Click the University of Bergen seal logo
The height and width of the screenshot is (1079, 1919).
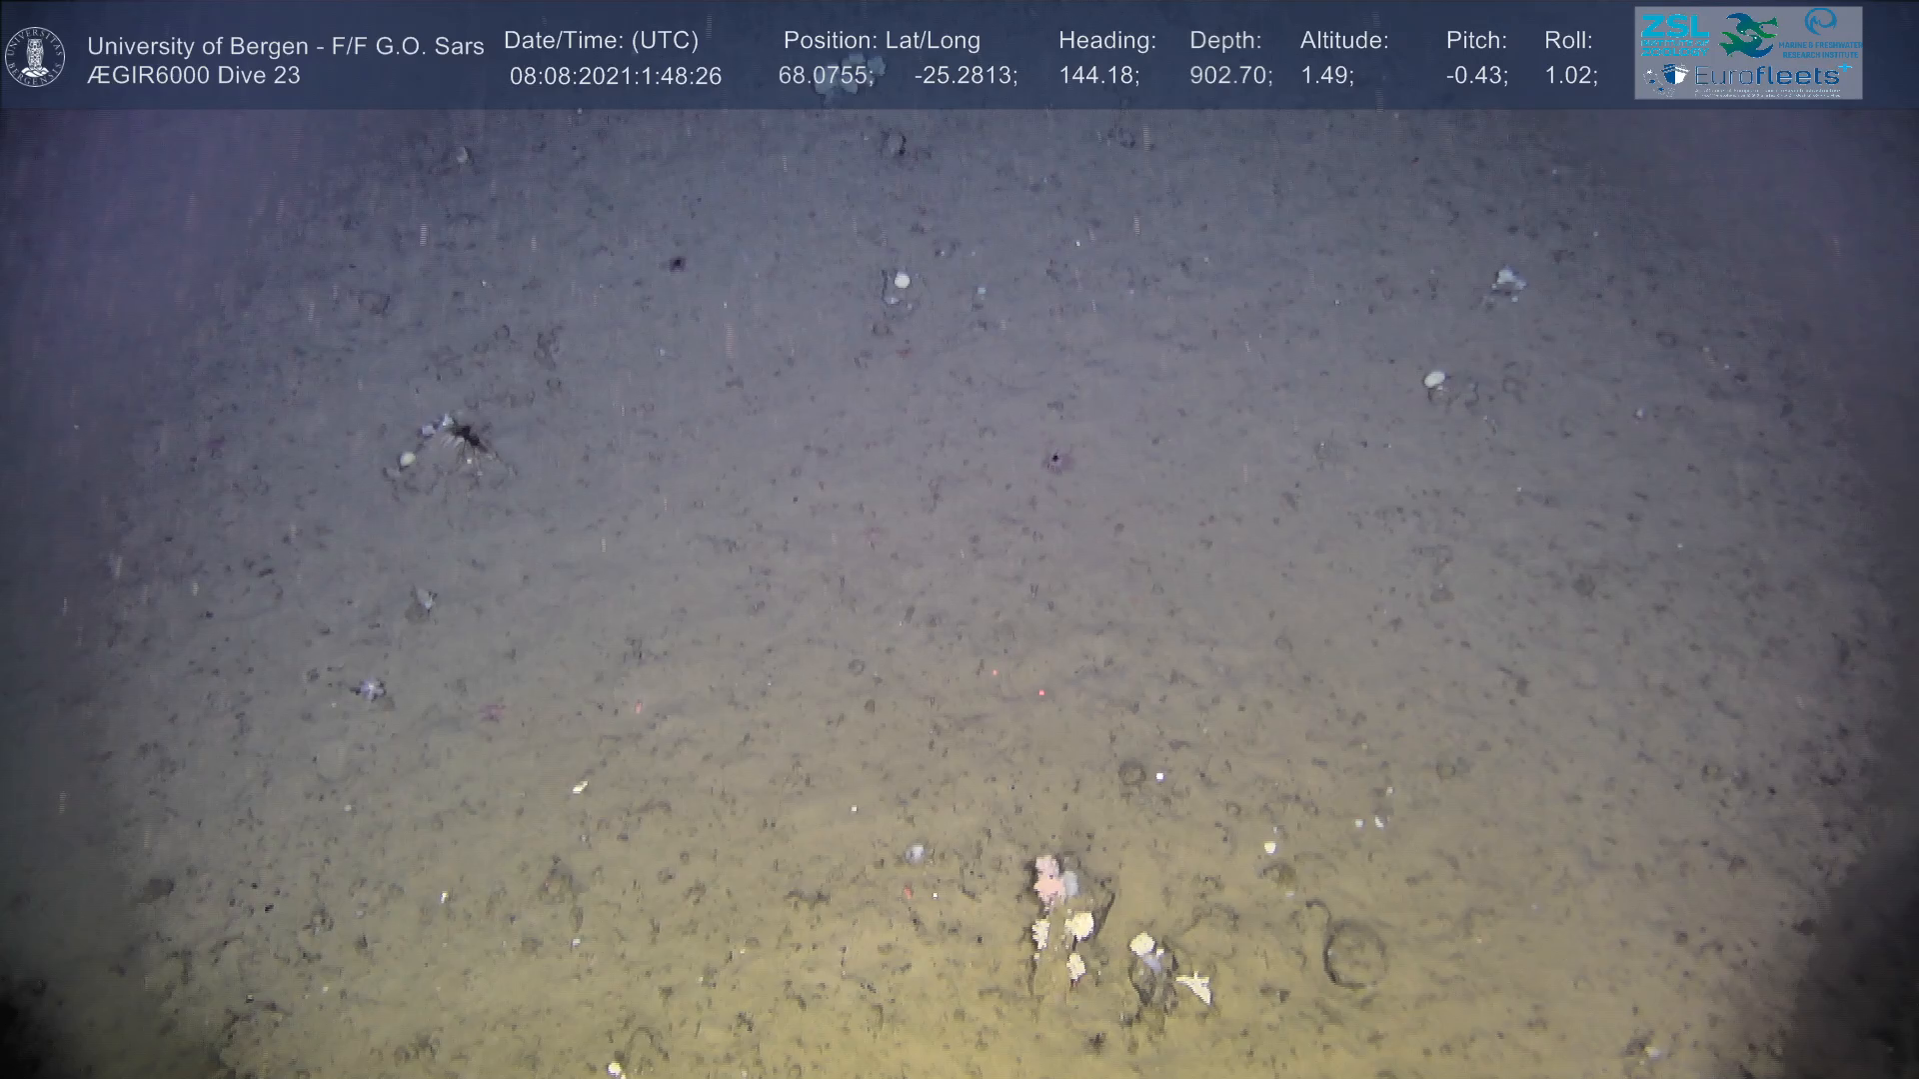pos(35,56)
